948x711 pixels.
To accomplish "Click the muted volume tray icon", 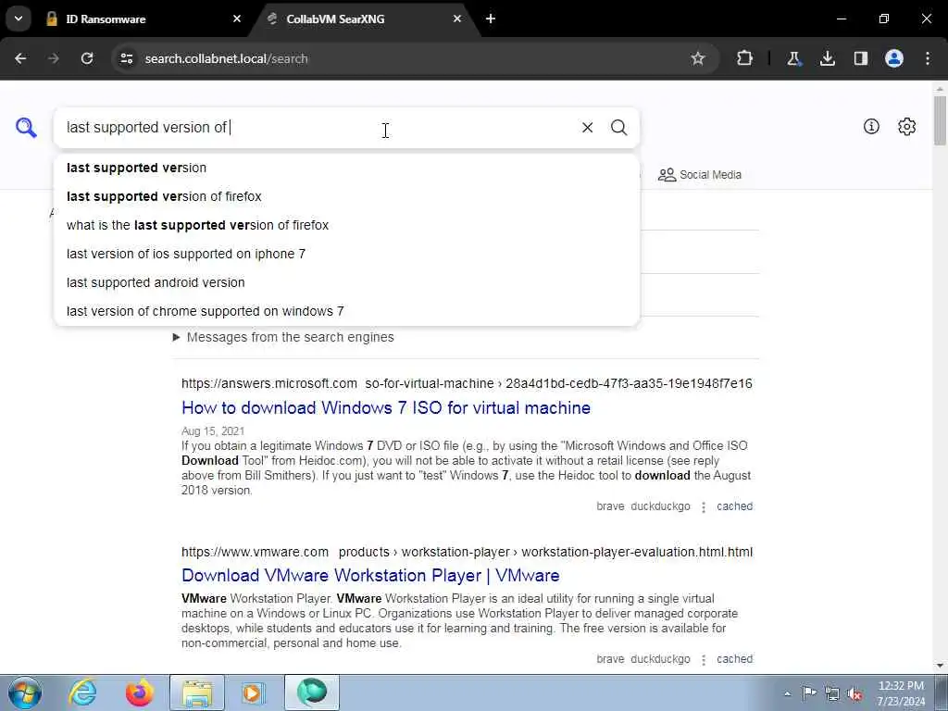I will point(854,693).
